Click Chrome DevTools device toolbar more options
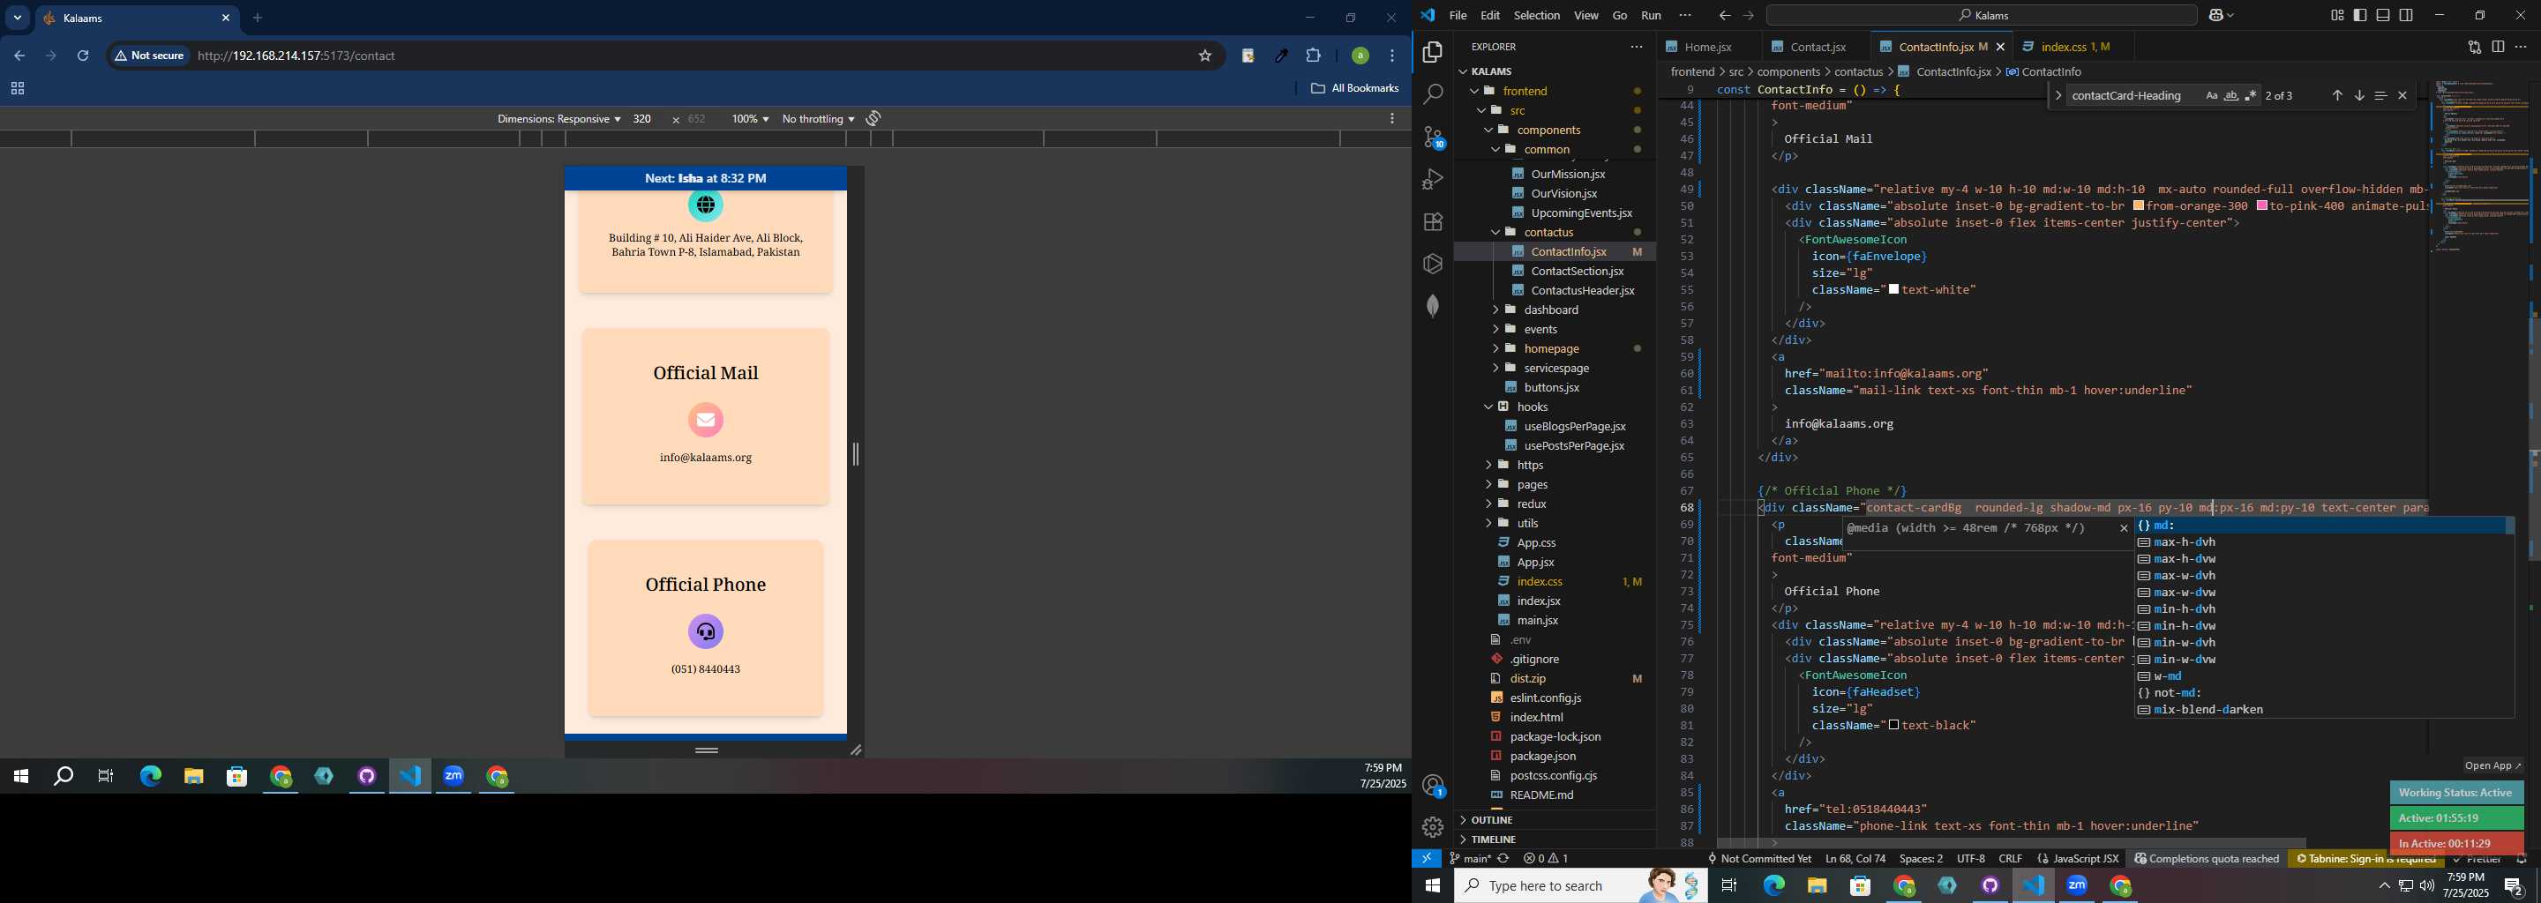2541x903 pixels. 1392,118
